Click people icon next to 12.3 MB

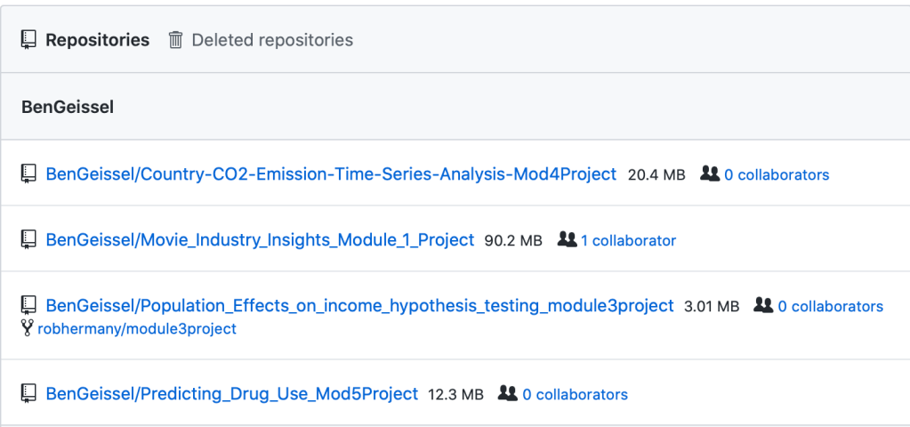tap(508, 393)
